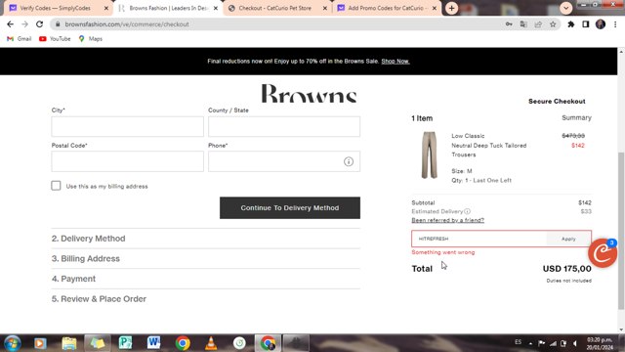Open the Gmail bookmark

click(20, 39)
